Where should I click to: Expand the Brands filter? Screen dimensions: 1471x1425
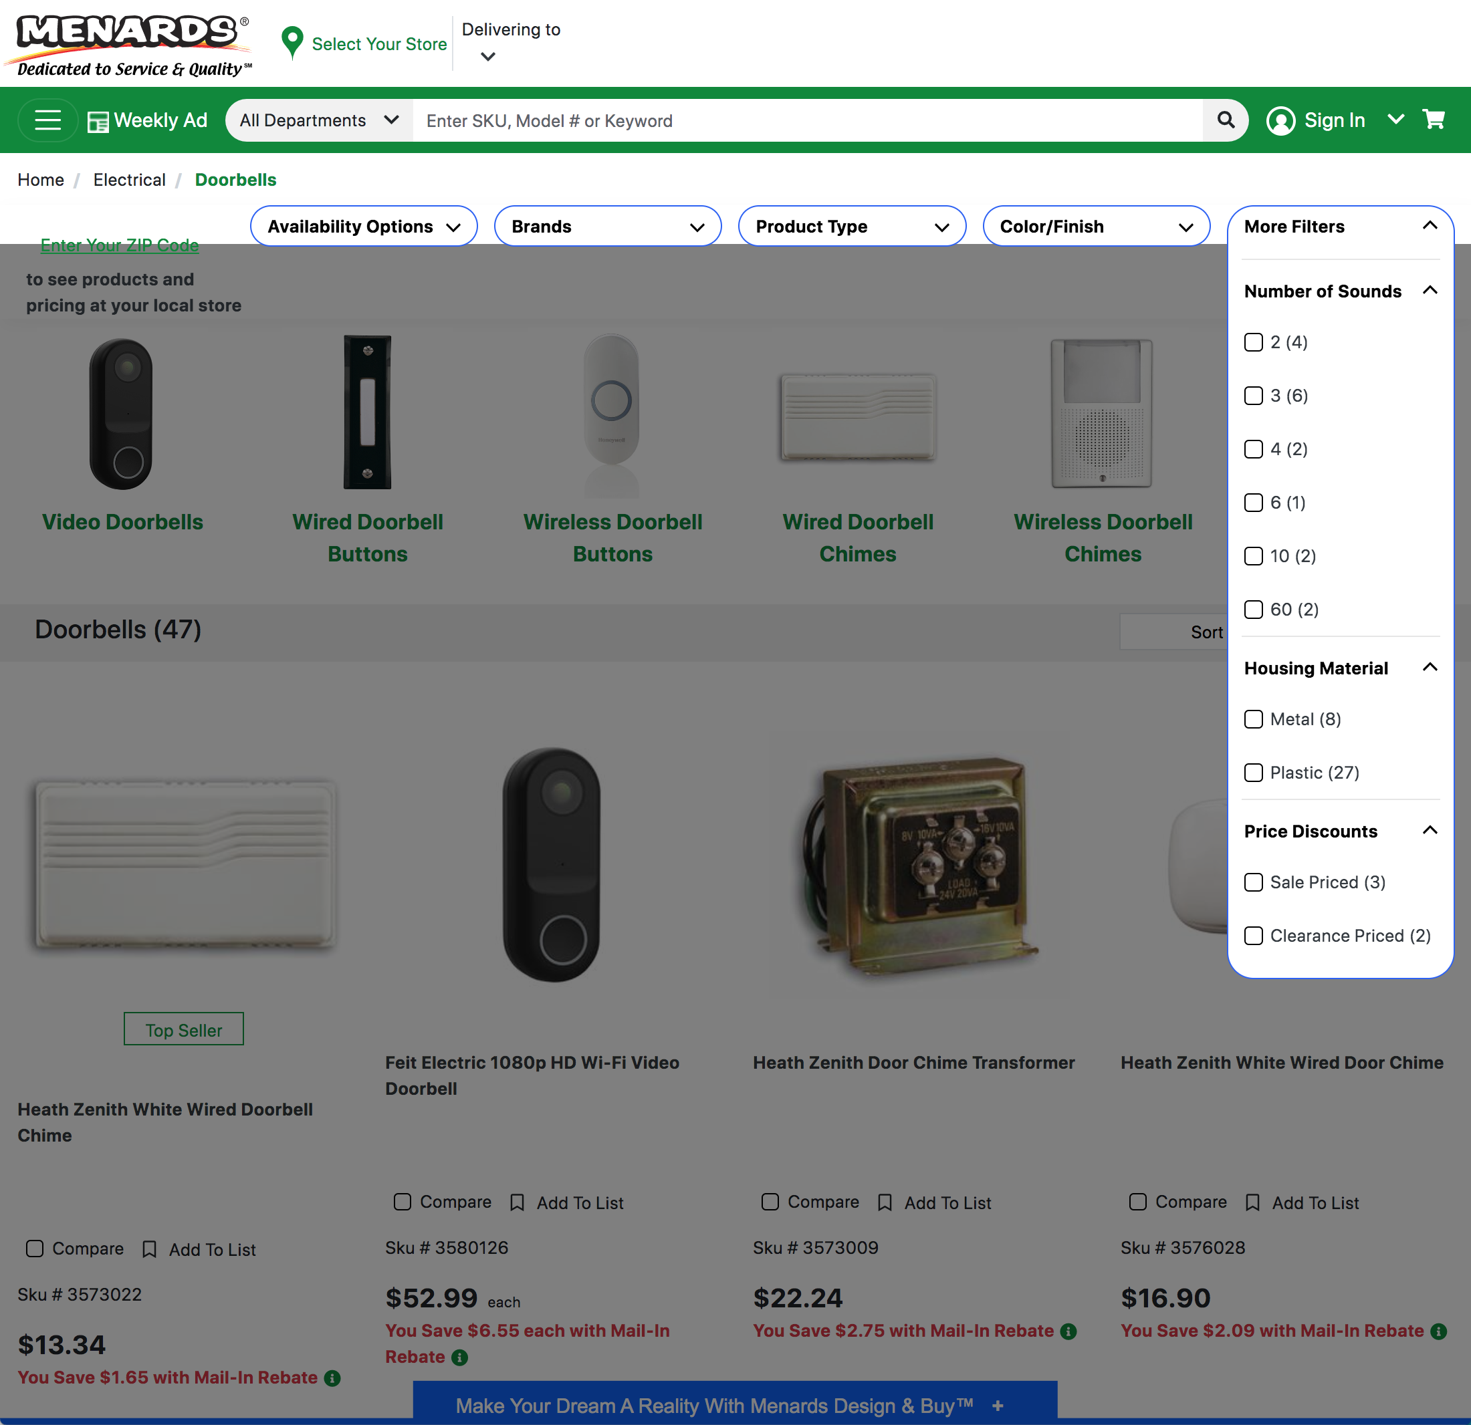click(607, 226)
